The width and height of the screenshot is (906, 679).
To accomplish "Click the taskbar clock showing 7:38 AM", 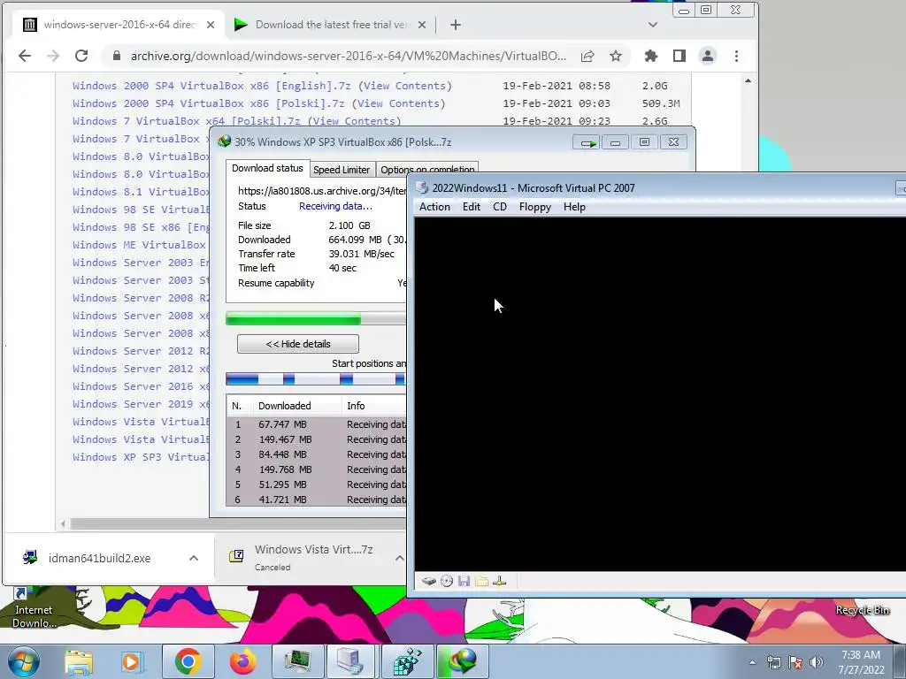I will pos(861,662).
